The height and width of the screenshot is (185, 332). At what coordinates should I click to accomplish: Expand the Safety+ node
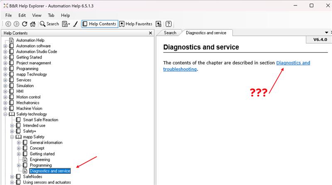12,131
